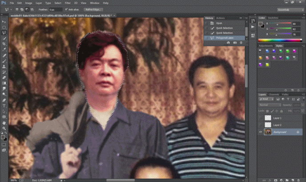
Task: Delete current state in History panel
Action: click(x=241, y=43)
